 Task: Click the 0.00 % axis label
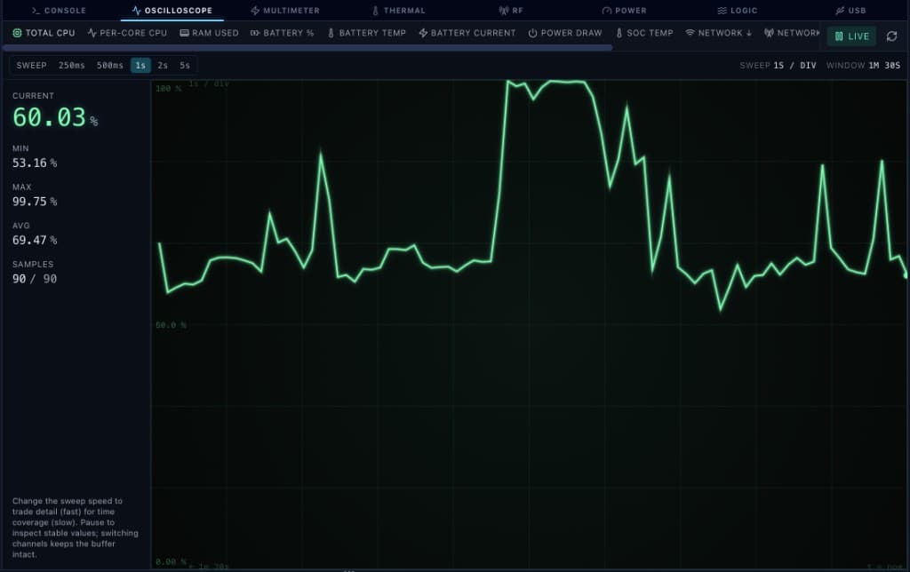point(171,562)
